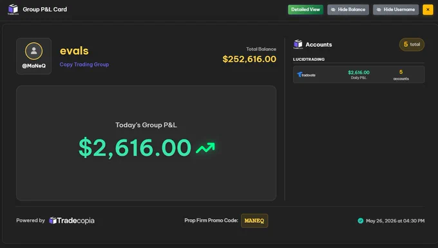Click the Copy Trading Group link
This screenshot has width=438, height=248.
pos(84,64)
